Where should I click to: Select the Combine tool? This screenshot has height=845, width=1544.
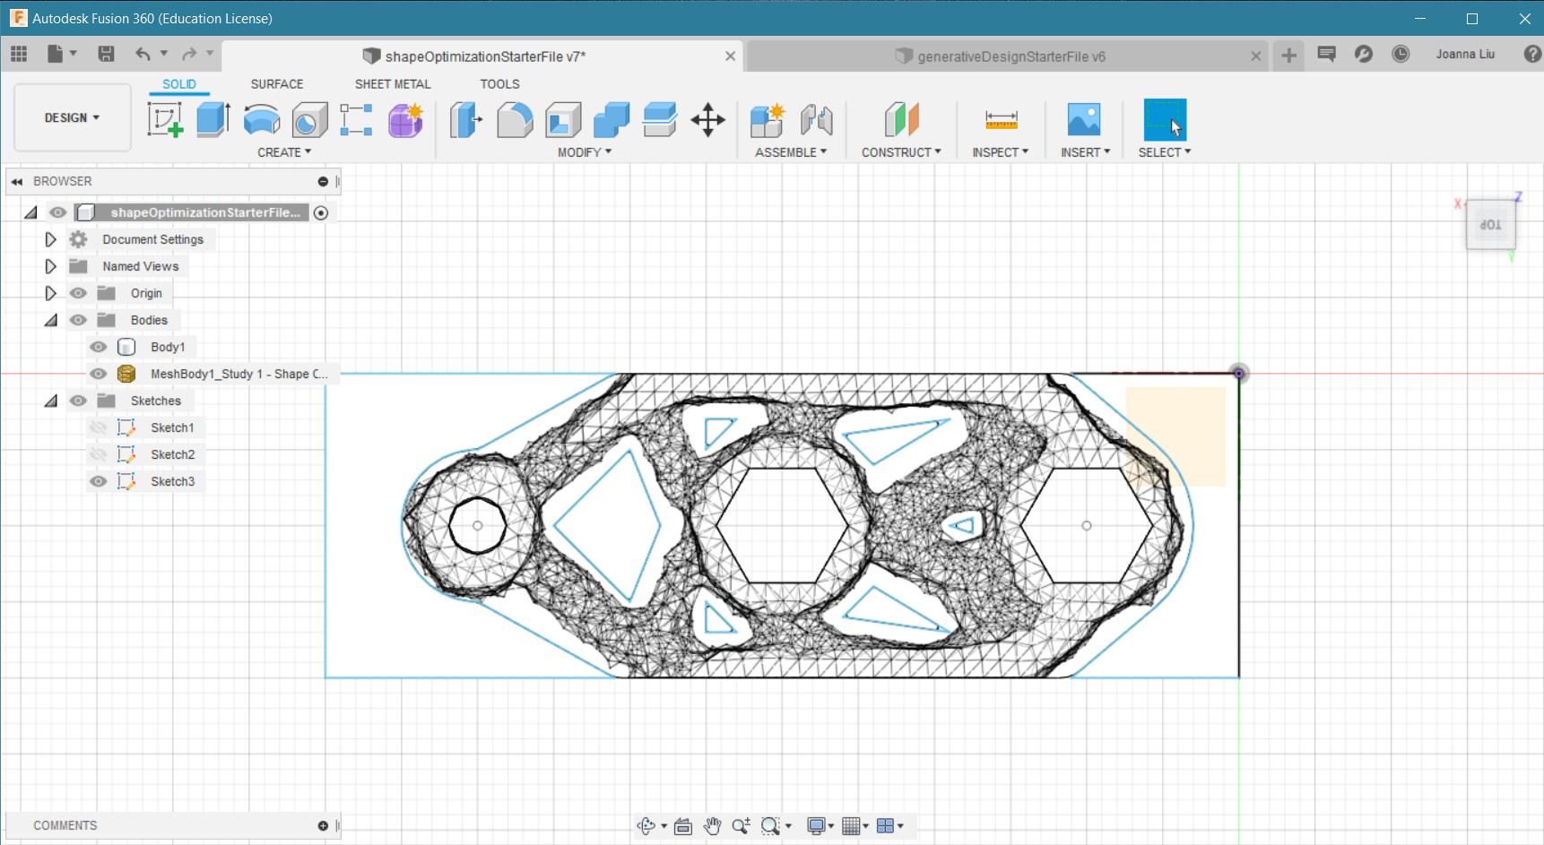click(x=612, y=119)
